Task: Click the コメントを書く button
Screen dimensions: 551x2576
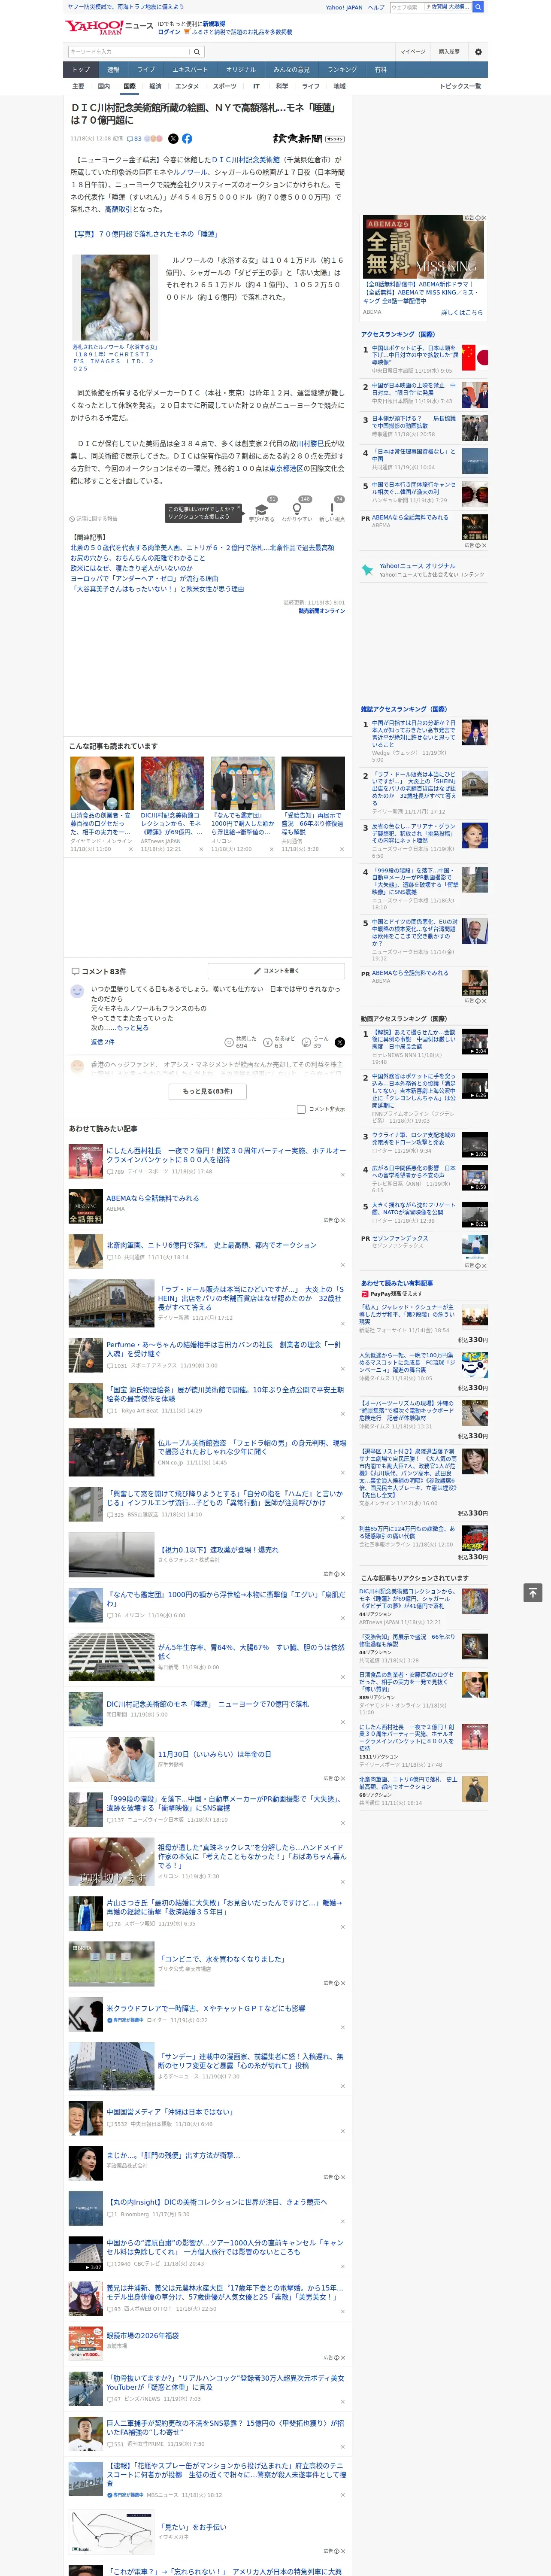Action: tap(276, 971)
